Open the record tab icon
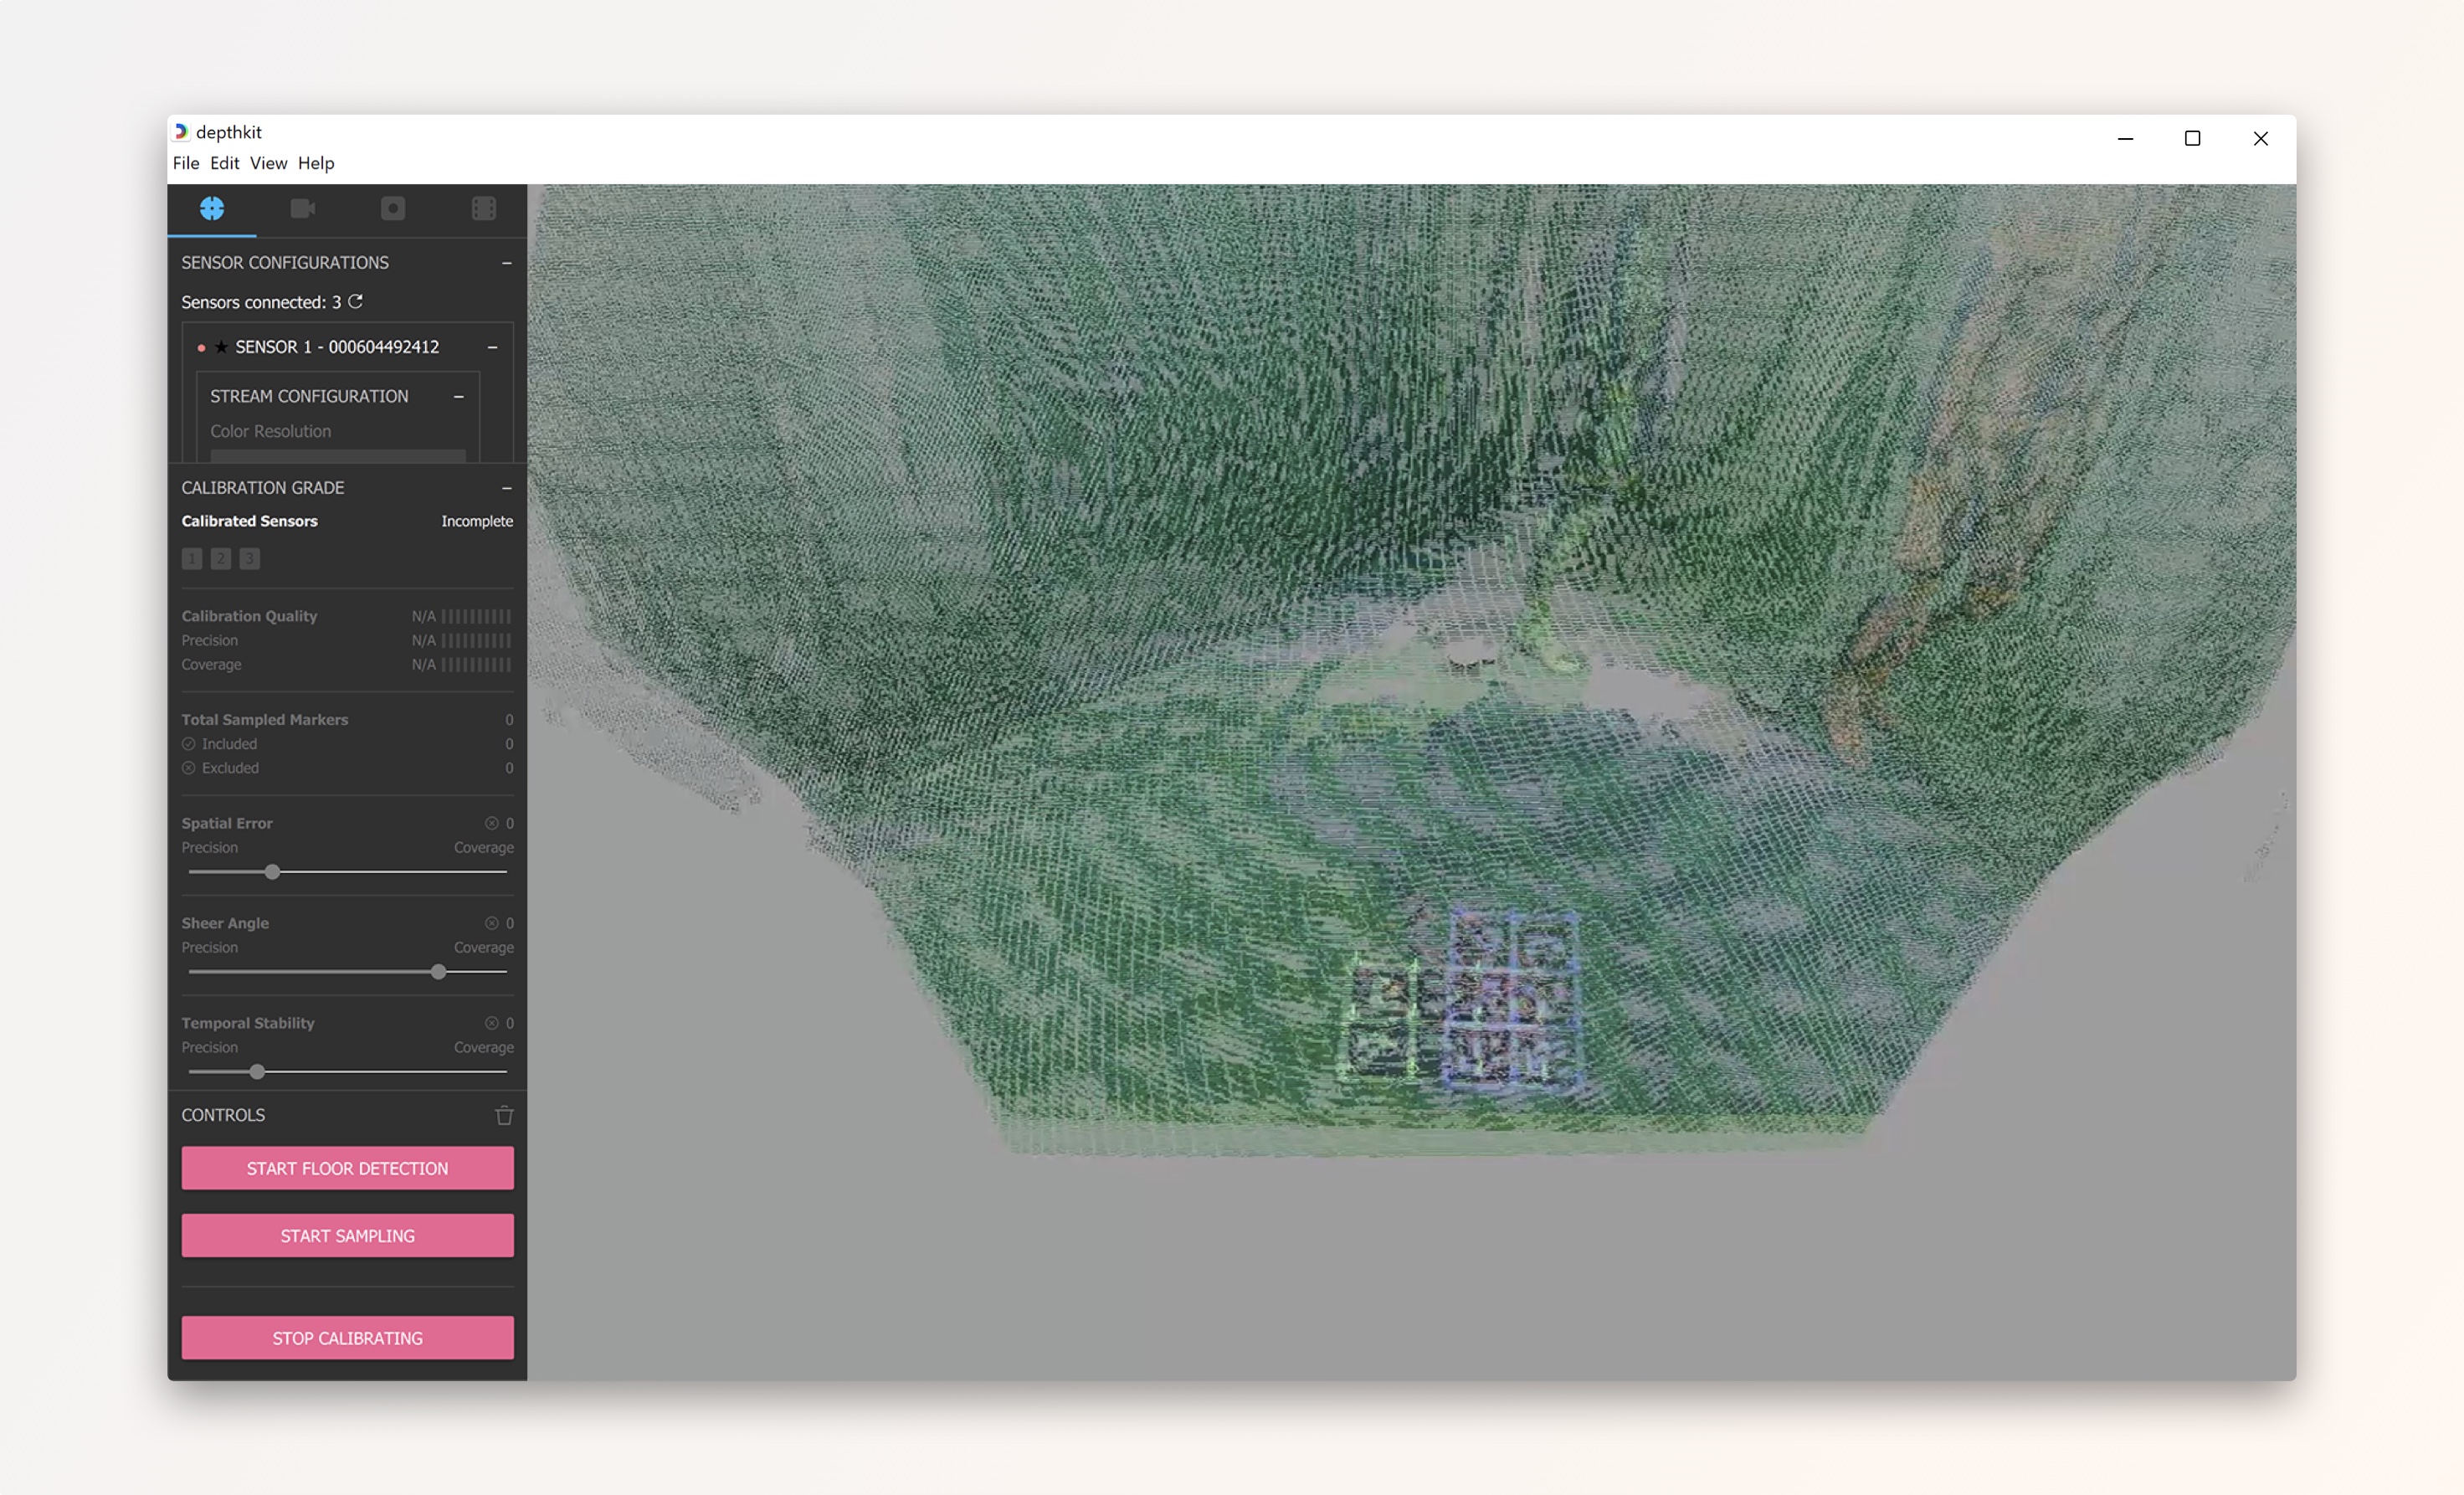The image size is (2464, 1495). pyautogui.click(x=393, y=208)
